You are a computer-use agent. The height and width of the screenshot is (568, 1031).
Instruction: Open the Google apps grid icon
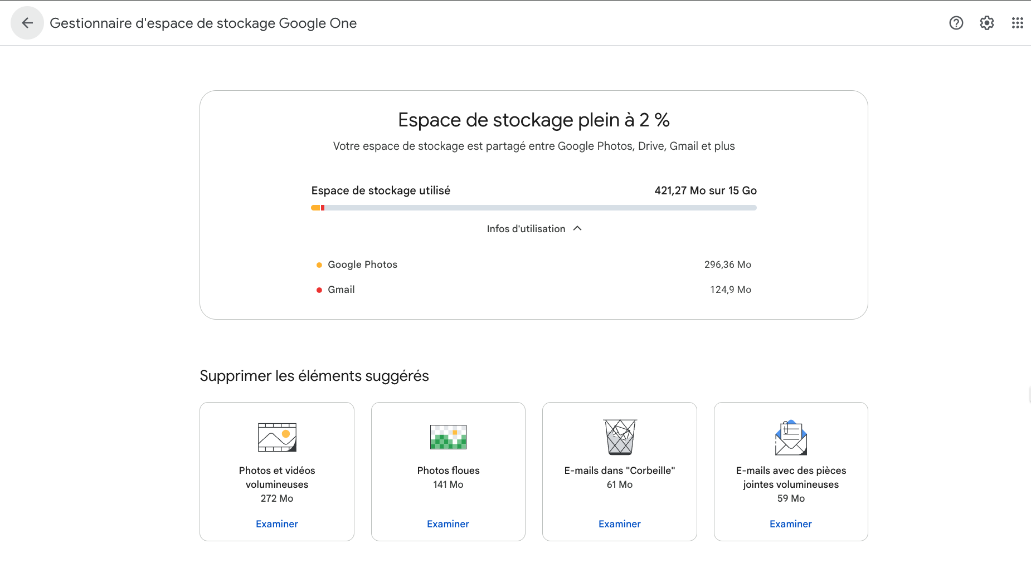click(1017, 23)
